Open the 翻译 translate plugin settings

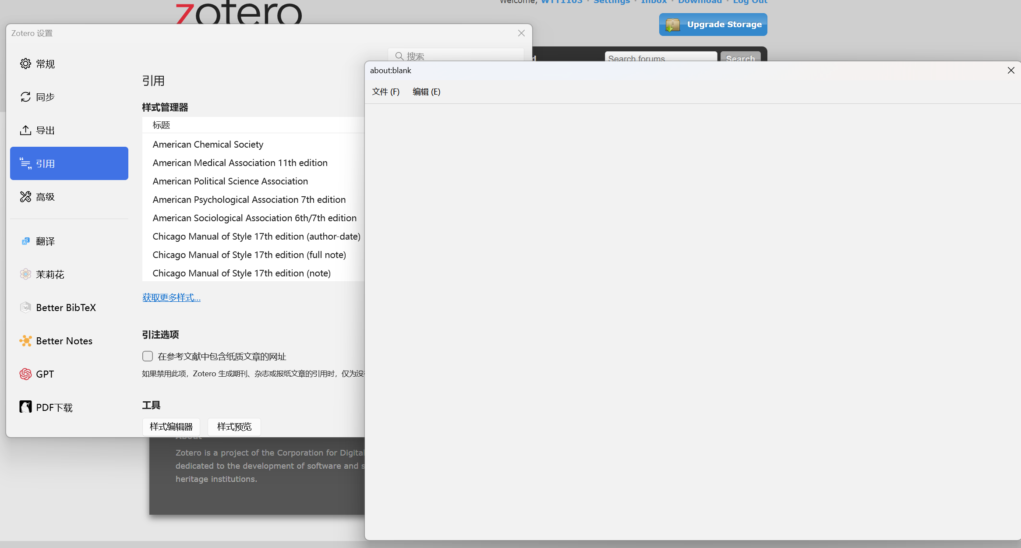tap(69, 241)
